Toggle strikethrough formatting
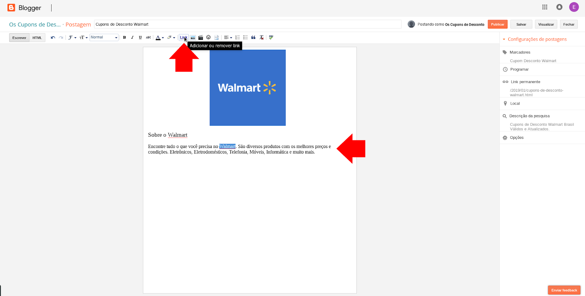Screen dimensions: 585x296 tap(148, 38)
